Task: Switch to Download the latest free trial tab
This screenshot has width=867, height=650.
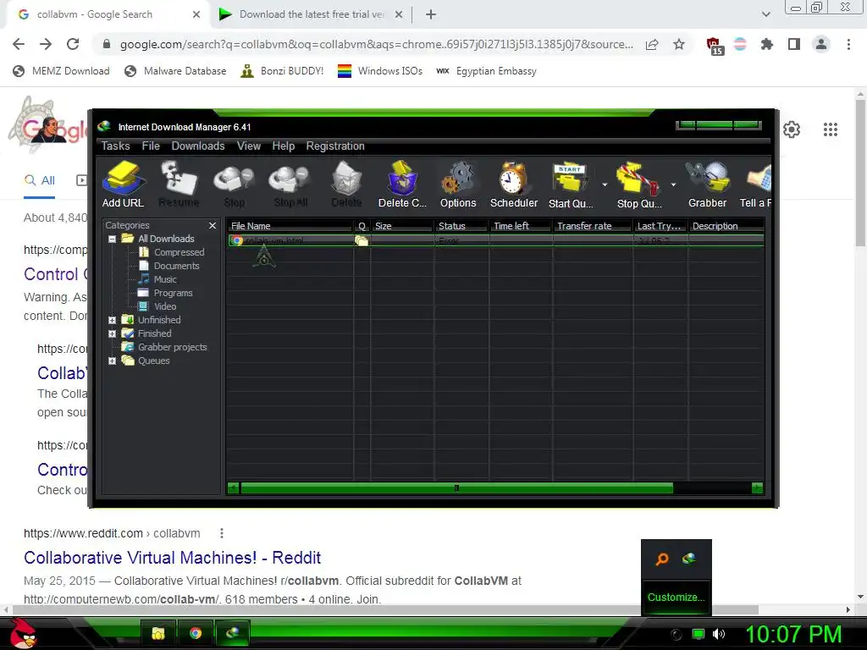Action: [x=311, y=14]
